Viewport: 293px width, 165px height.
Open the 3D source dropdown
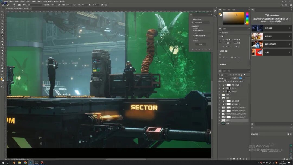point(202,23)
